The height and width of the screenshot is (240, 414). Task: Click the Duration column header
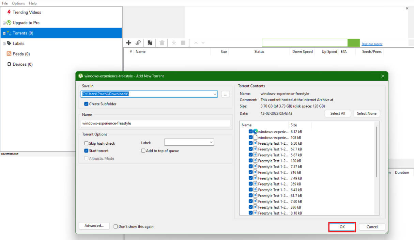[x=402, y=173]
